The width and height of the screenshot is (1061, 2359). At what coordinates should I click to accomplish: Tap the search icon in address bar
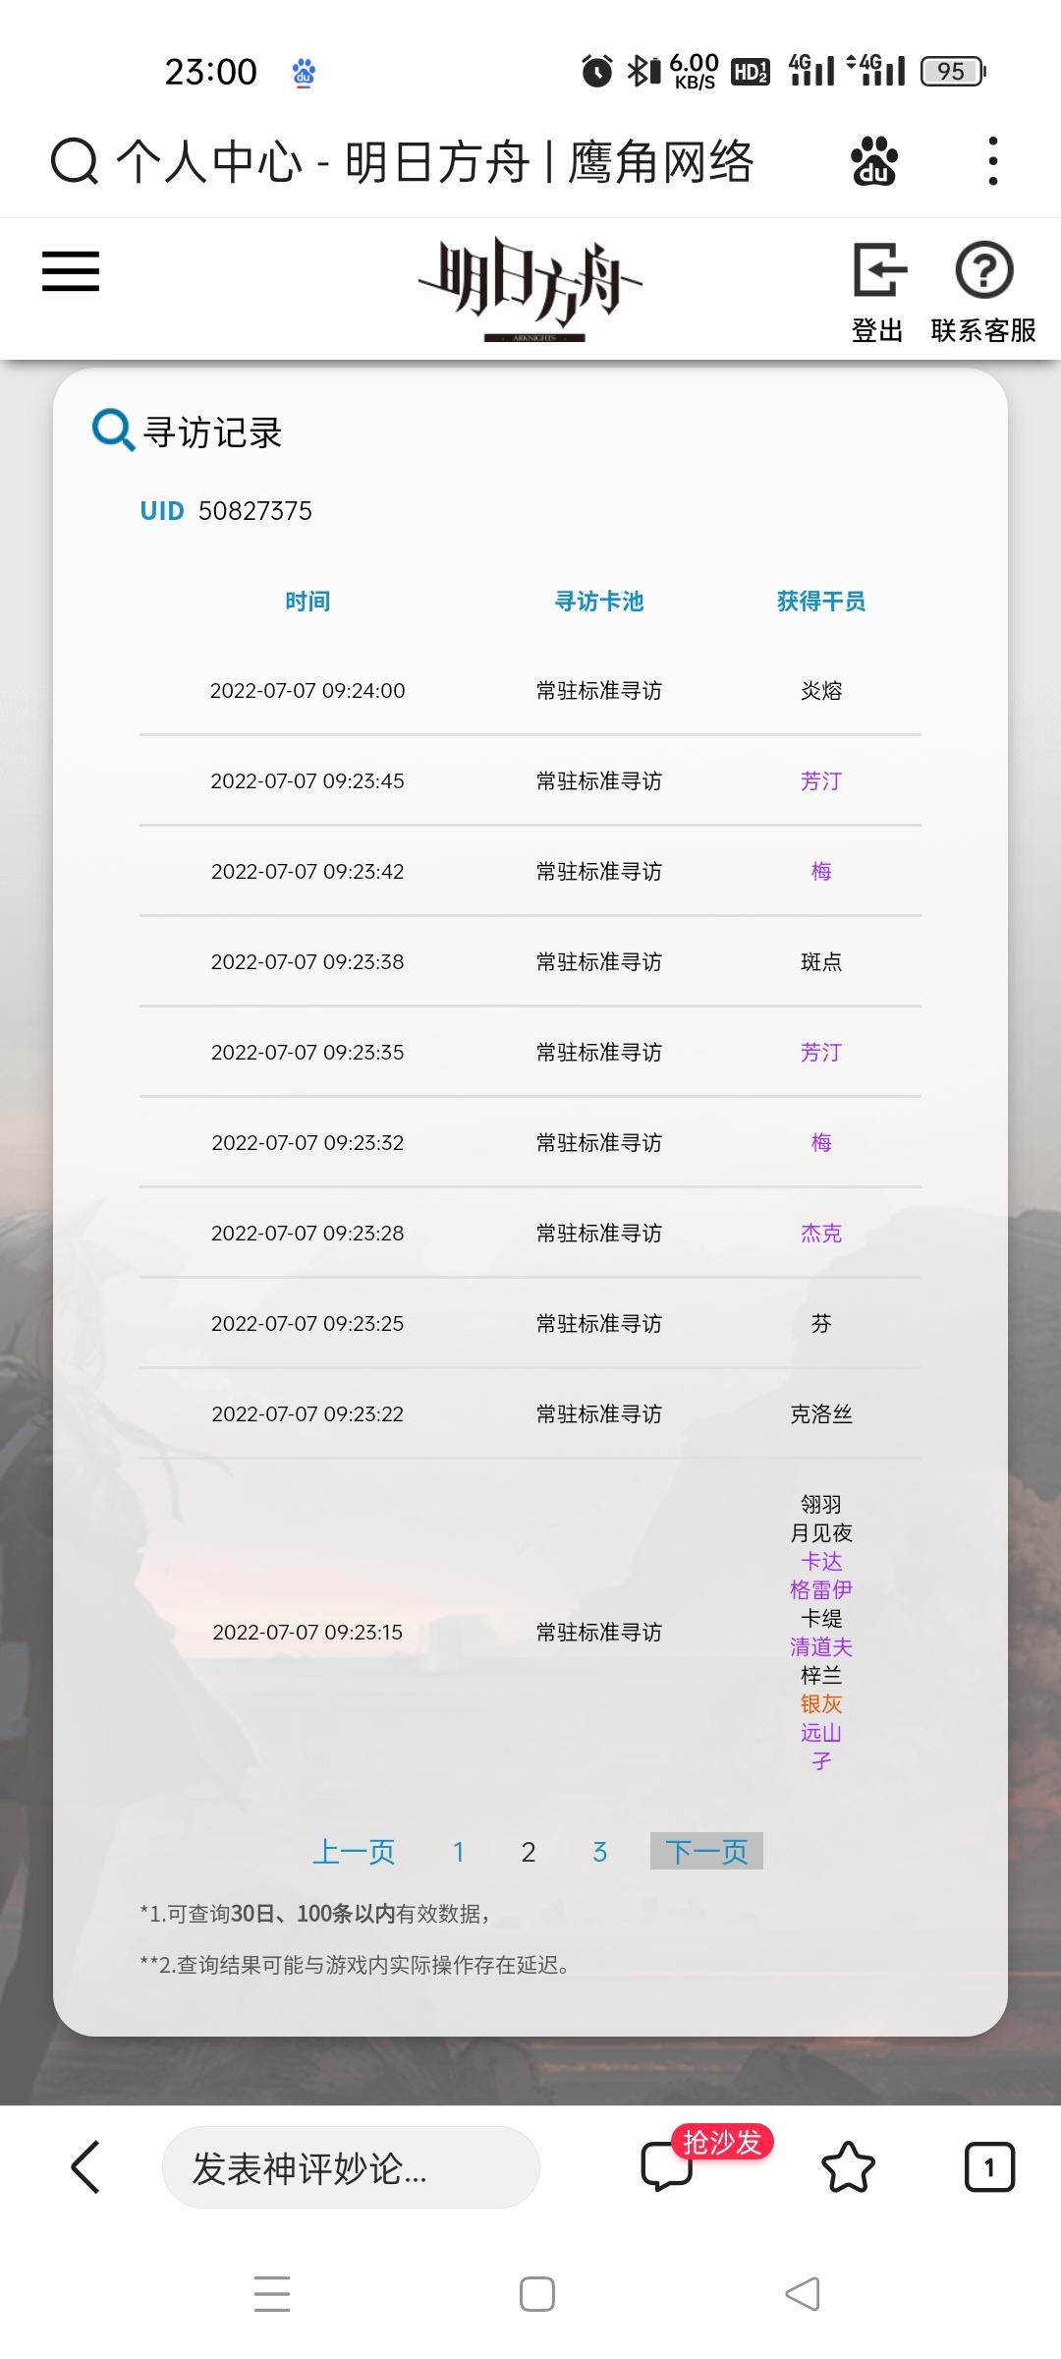[74, 161]
